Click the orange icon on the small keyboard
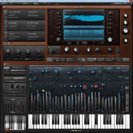Screen dimensions: 133x133 [8, 129]
